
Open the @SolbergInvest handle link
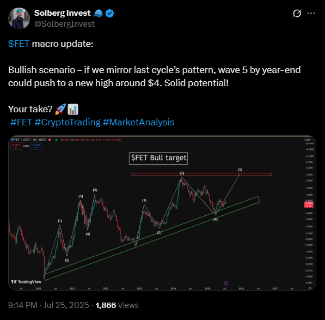tap(64, 24)
